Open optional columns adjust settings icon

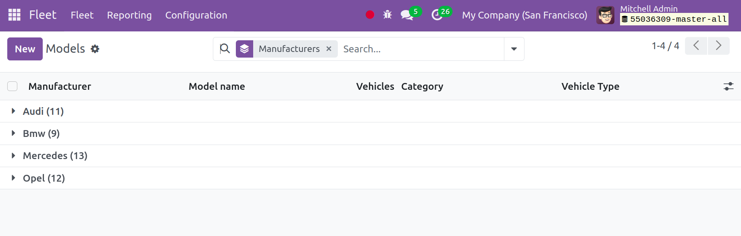(x=729, y=86)
